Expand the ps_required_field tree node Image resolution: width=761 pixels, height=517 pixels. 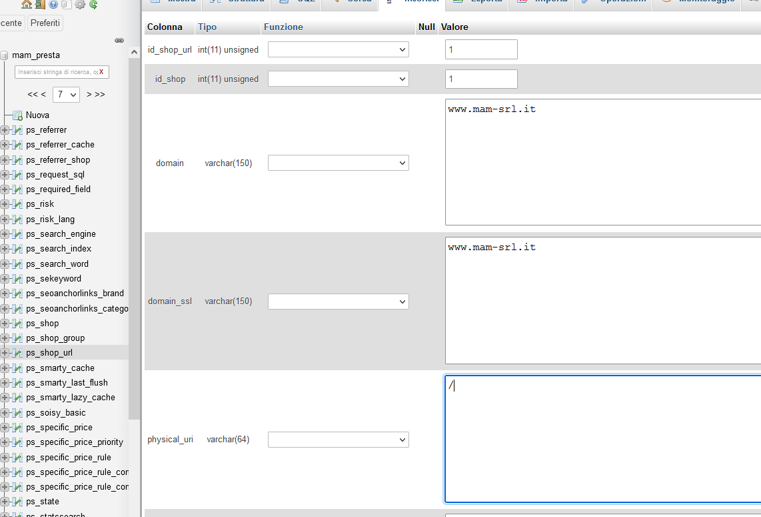(x=5, y=189)
